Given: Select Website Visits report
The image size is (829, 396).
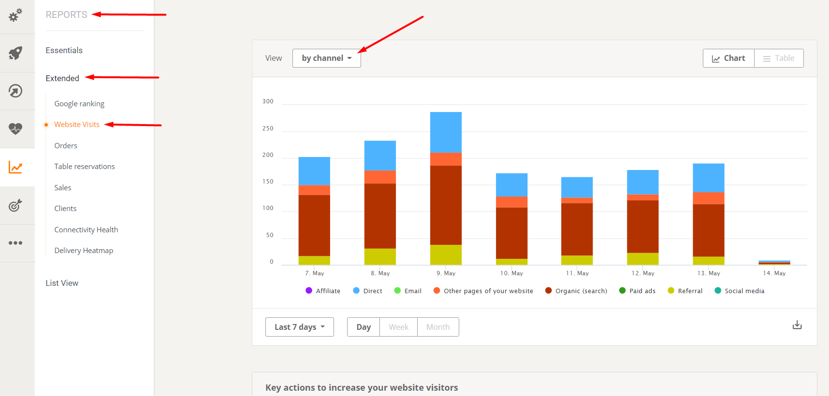Looking at the screenshot, I should (x=77, y=125).
